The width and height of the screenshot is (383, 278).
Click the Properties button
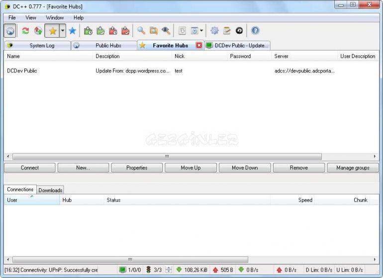click(x=137, y=168)
